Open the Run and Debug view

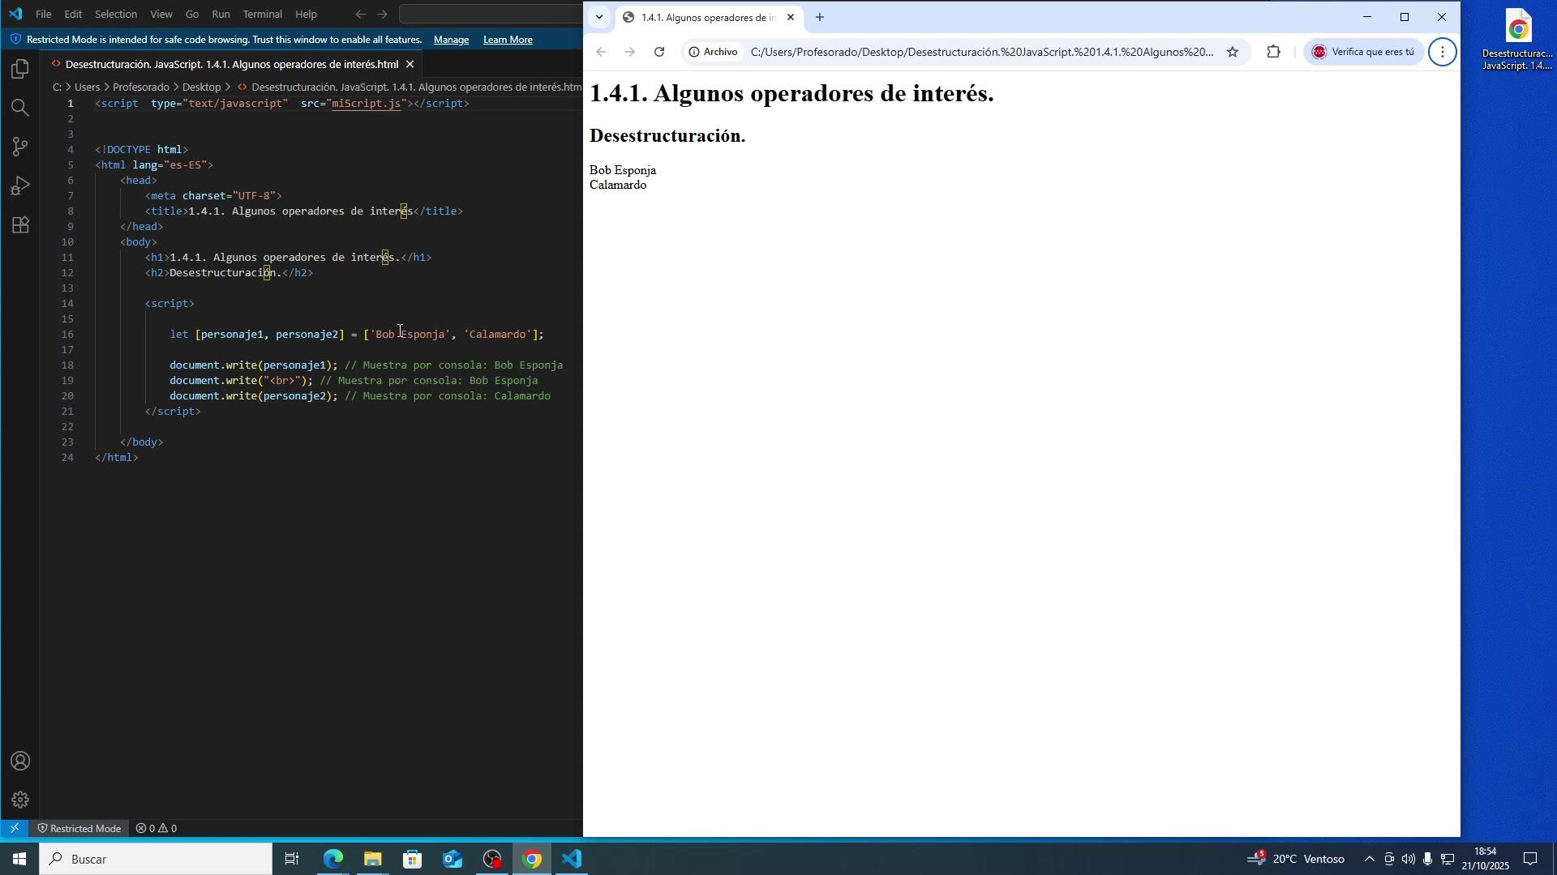coord(20,186)
